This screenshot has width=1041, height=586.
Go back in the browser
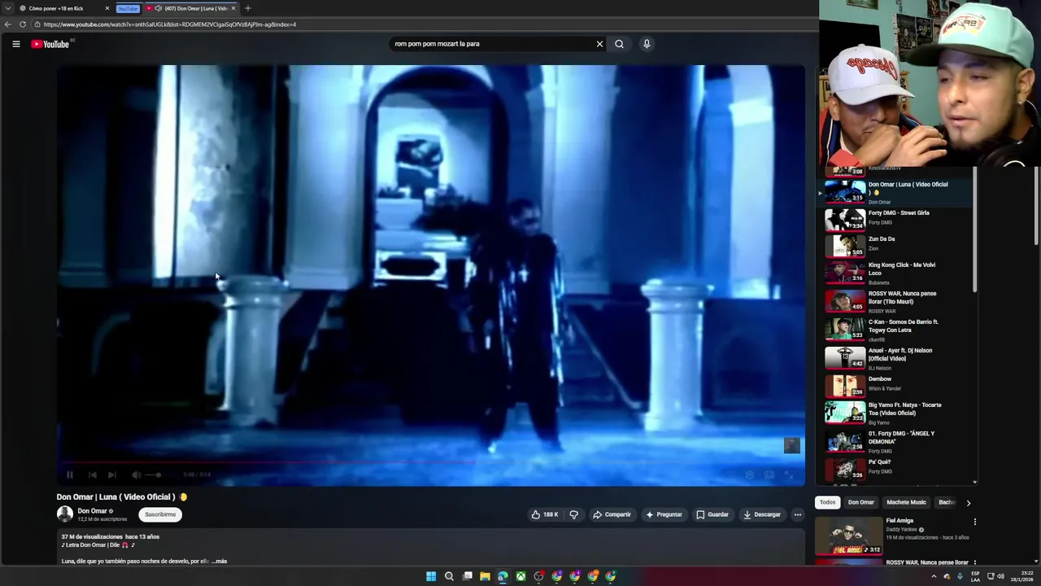8,24
